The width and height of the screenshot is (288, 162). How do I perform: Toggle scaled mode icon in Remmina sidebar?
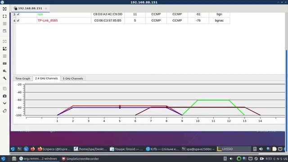(x=4, y=49)
